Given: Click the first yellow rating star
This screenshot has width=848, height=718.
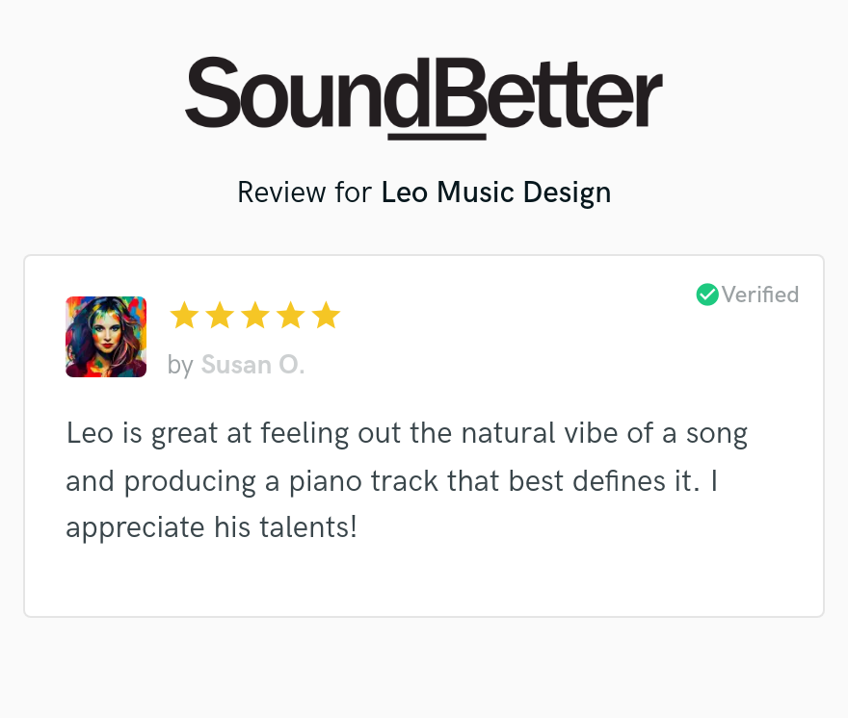Looking at the screenshot, I should (184, 315).
